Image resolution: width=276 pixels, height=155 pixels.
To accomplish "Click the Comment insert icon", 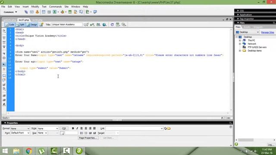I will tap(81, 12).
